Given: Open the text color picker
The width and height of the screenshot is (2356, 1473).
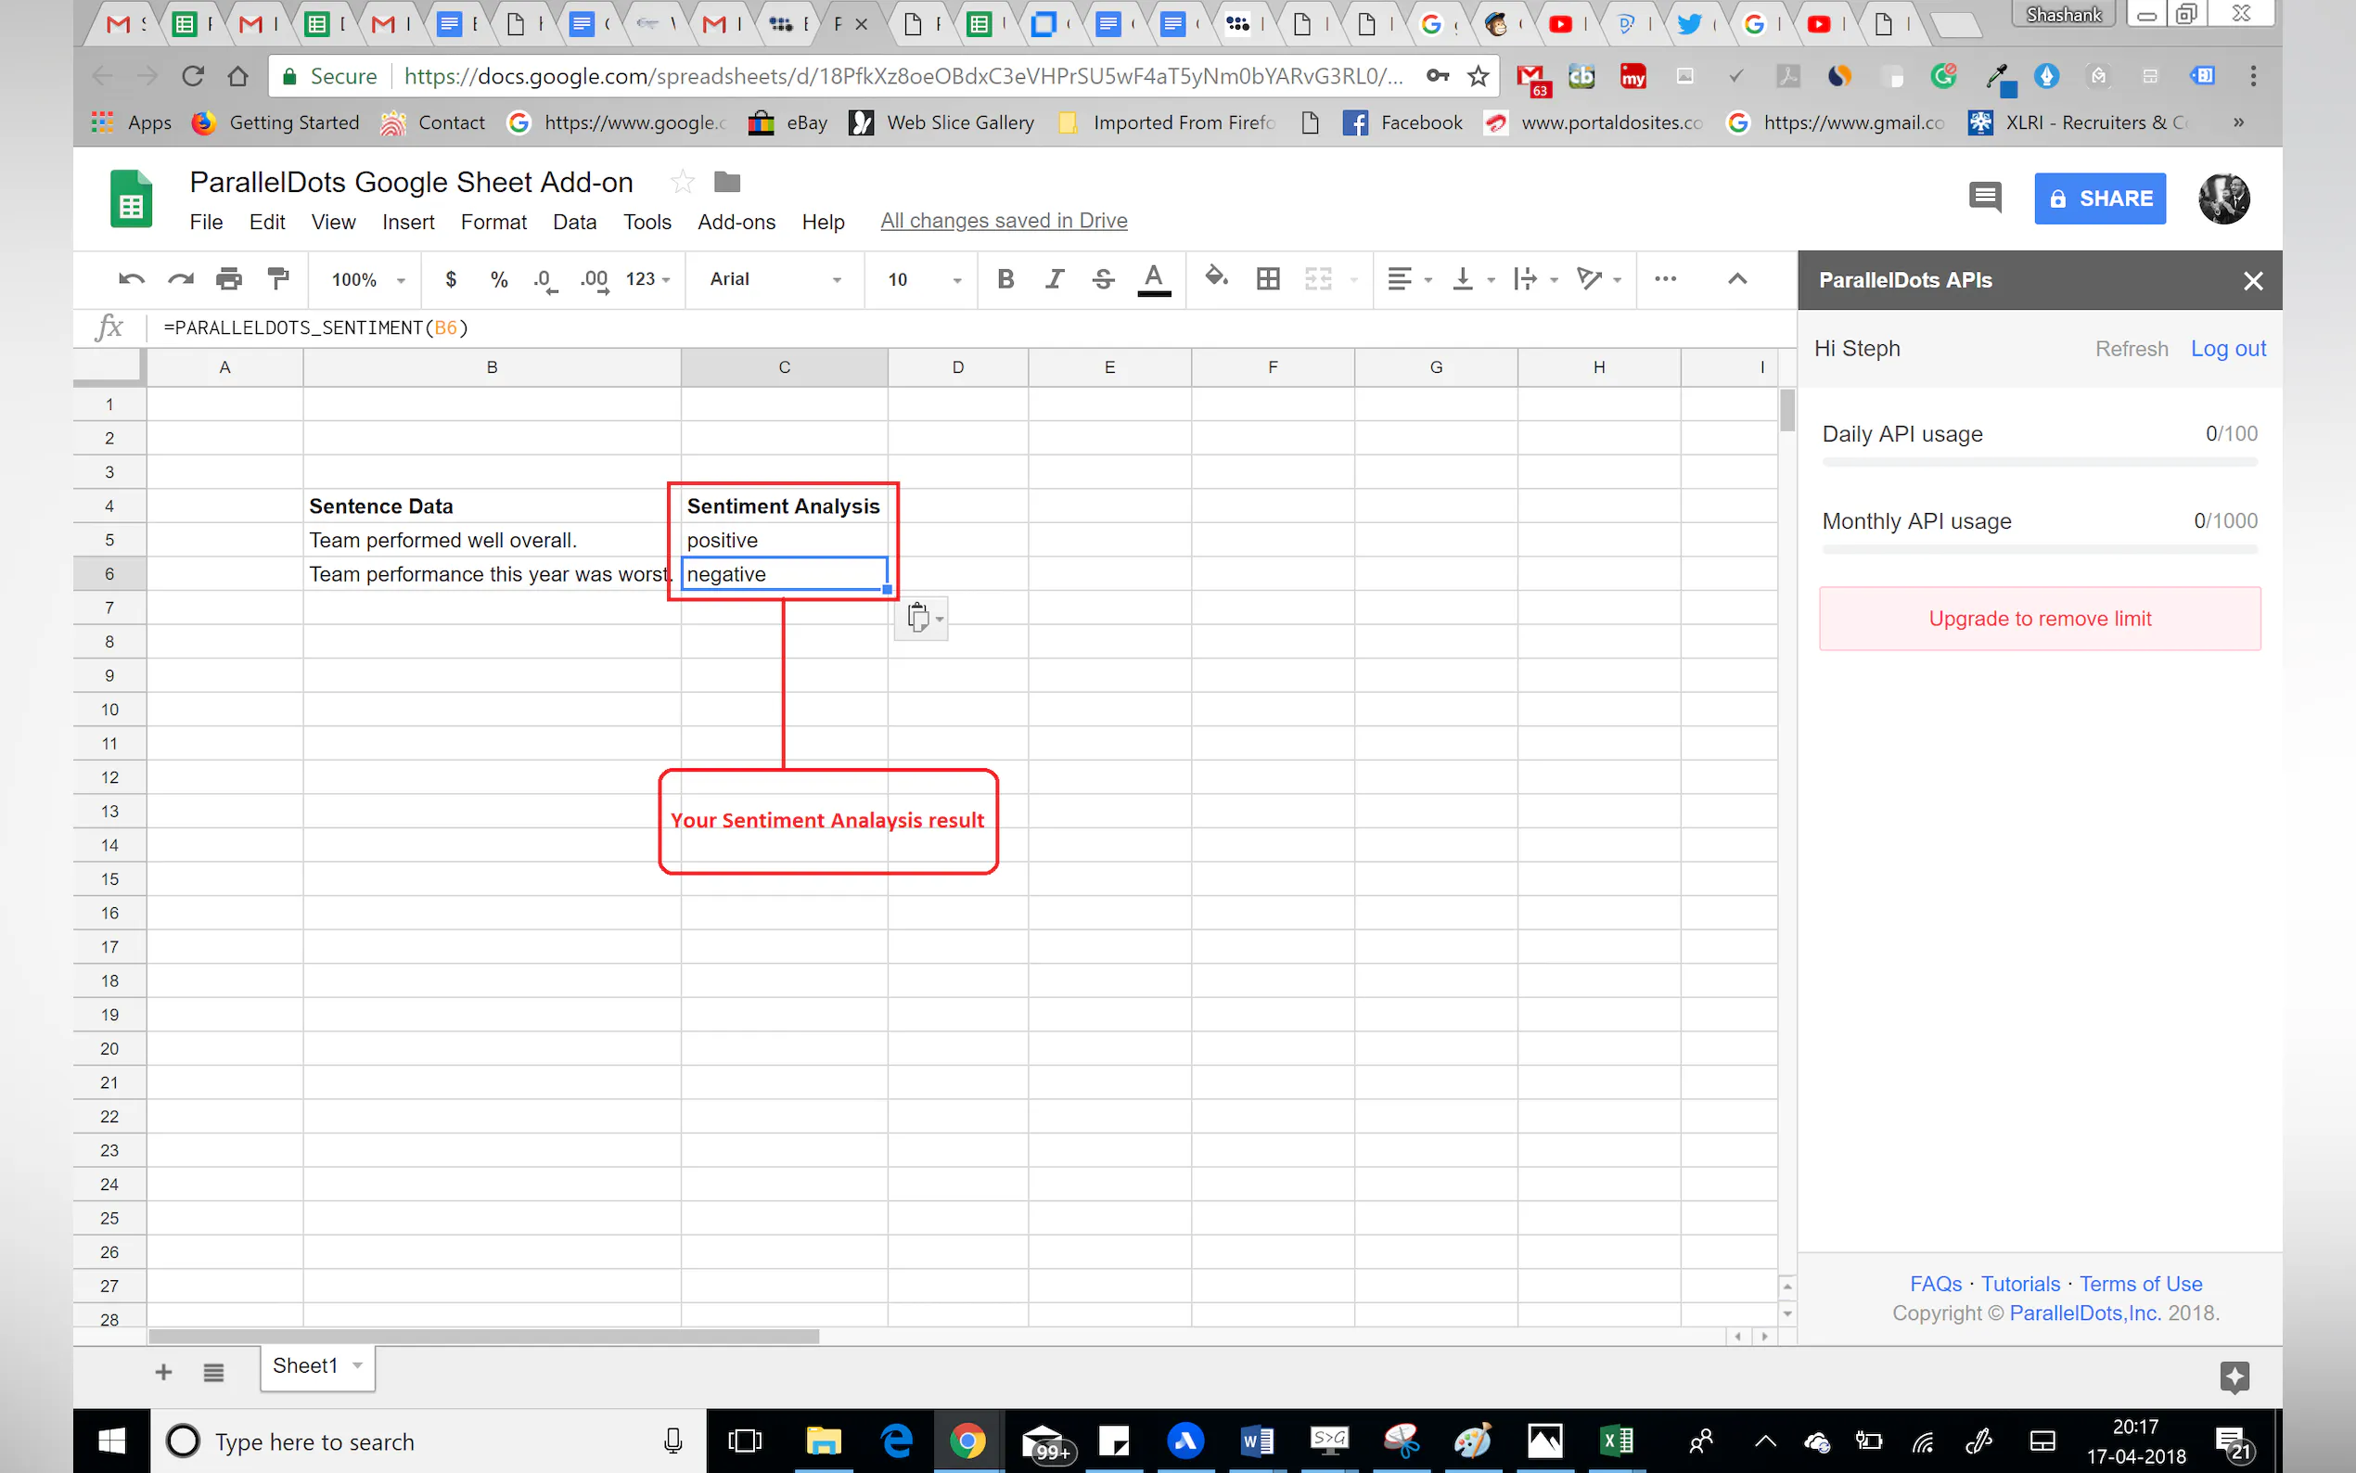Looking at the screenshot, I should pyautogui.click(x=1153, y=279).
